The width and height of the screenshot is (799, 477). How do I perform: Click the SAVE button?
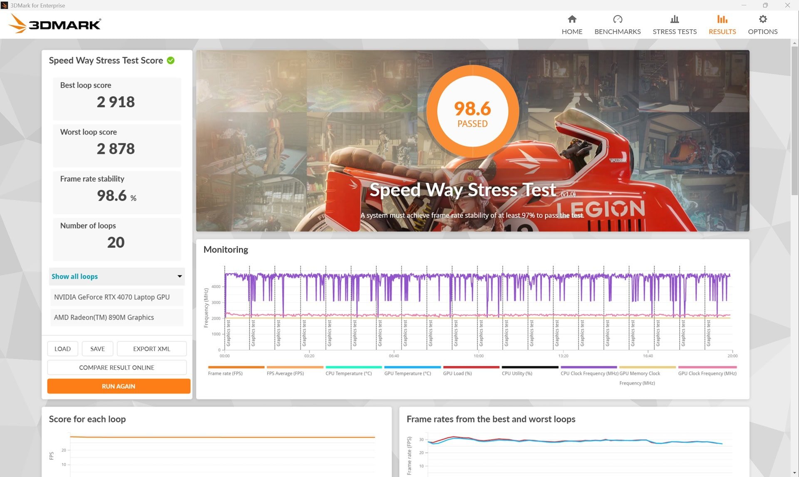click(x=97, y=348)
